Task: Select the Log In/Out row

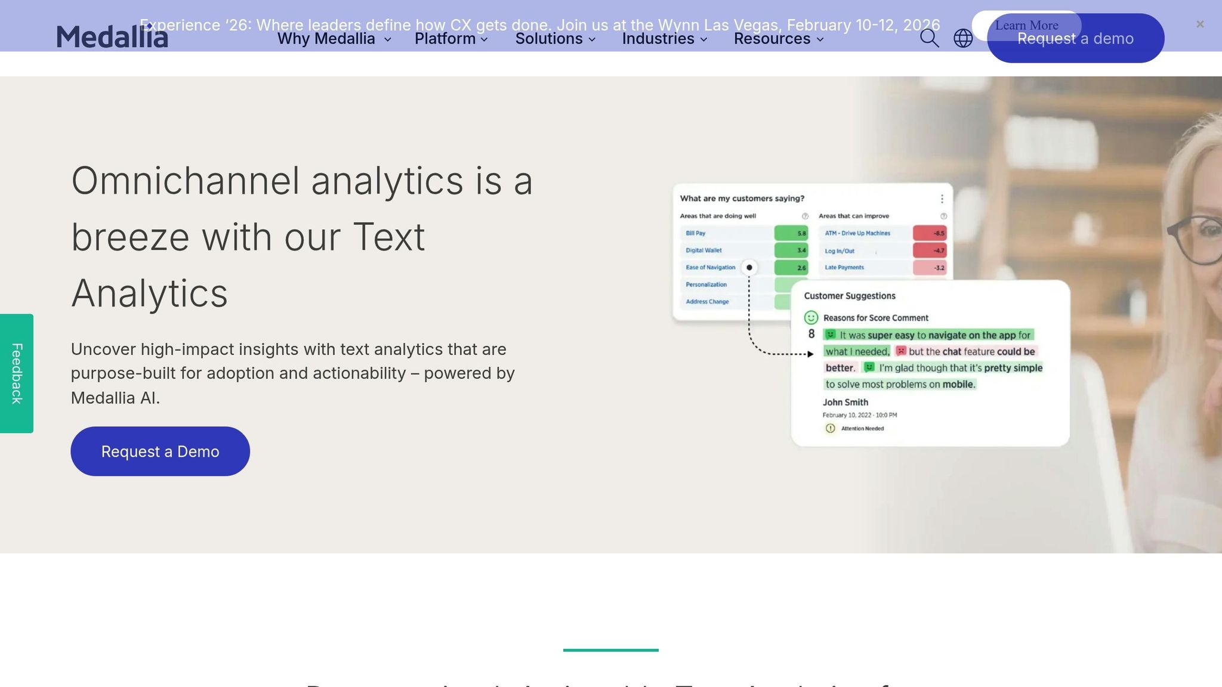Action: (882, 250)
